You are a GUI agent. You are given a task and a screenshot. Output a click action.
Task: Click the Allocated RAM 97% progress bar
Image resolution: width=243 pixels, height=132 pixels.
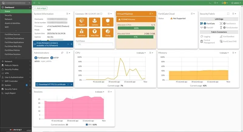click(136, 37)
